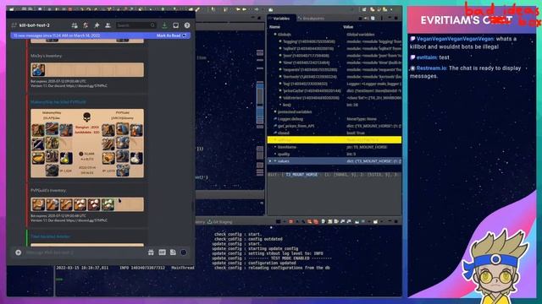Click the plus attach button in message box
The height and width of the screenshot is (304, 542).
[x=19, y=252]
